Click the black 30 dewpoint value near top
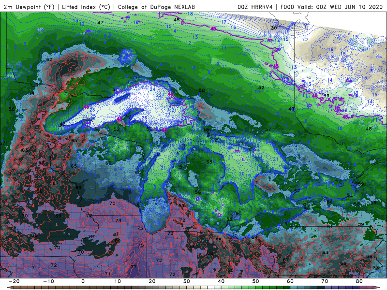The image size is (387, 290). pos(274,28)
